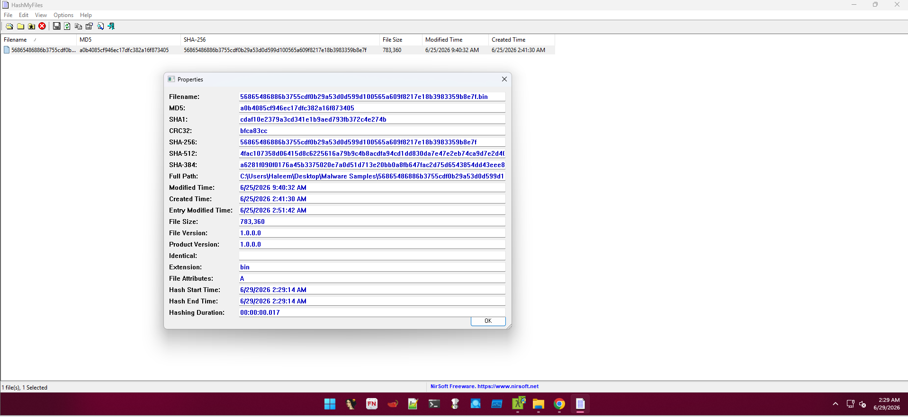Open the View menu
The image size is (908, 417).
[x=41, y=15]
